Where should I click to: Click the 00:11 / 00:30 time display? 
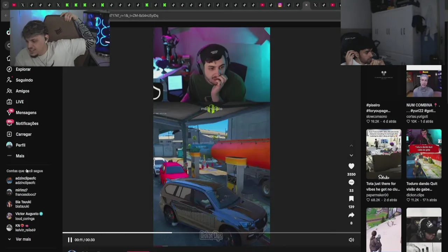pyautogui.click(x=84, y=240)
